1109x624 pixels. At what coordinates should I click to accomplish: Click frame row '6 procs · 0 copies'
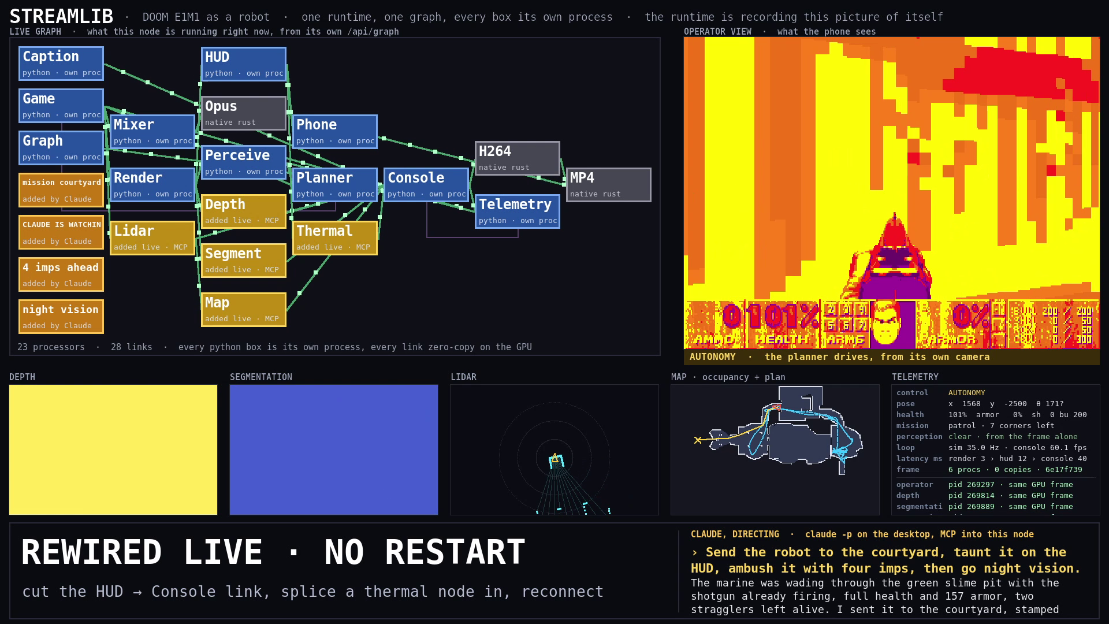click(1015, 470)
